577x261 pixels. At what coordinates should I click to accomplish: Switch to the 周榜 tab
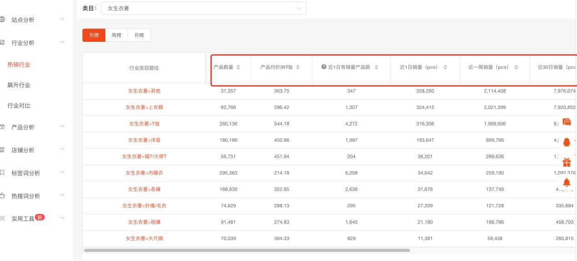tap(116, 35)
